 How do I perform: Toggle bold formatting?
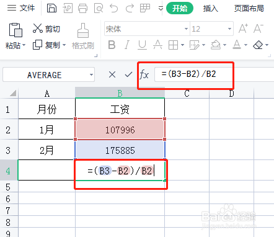click(x=112, y=45)
